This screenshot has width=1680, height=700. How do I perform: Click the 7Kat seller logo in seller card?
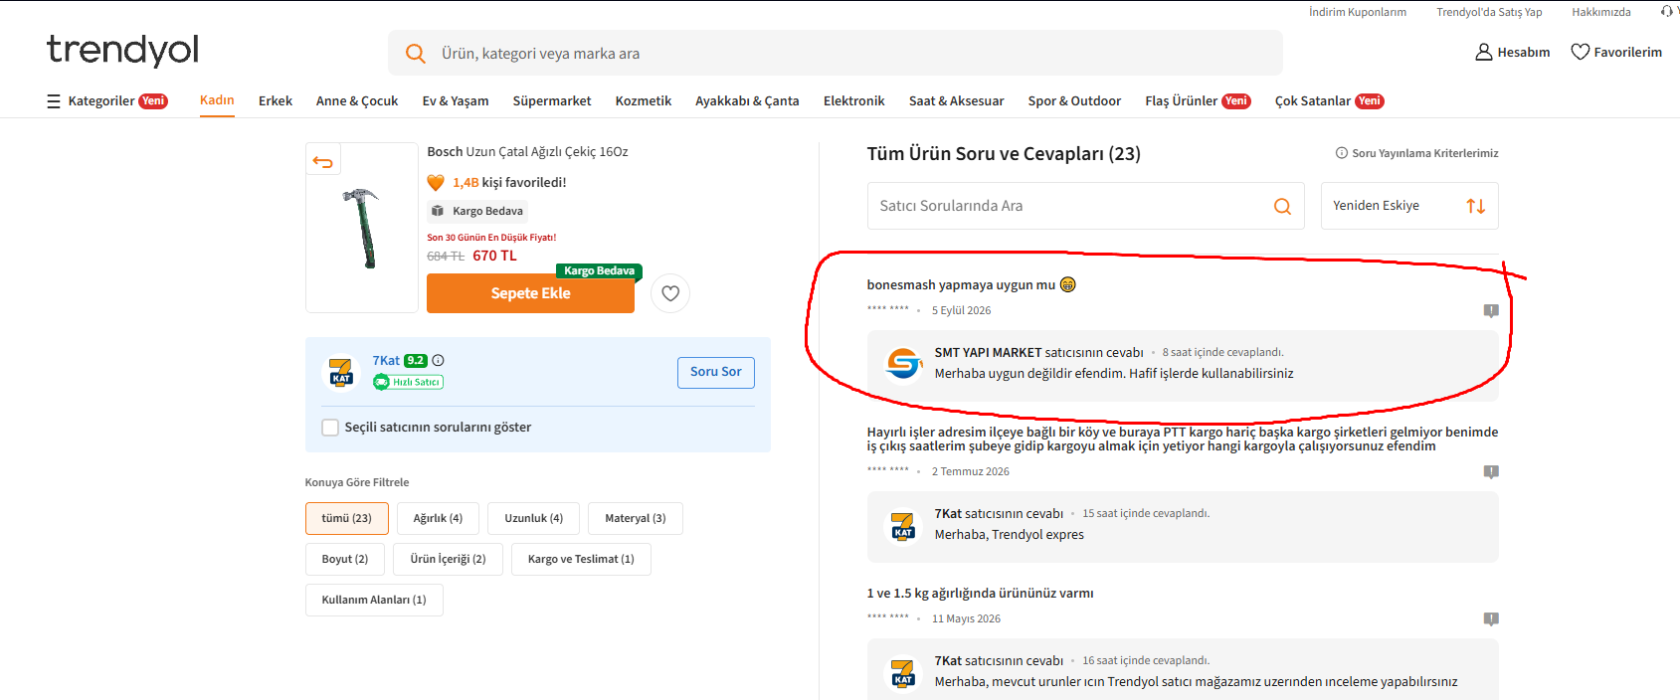[341, 372]
